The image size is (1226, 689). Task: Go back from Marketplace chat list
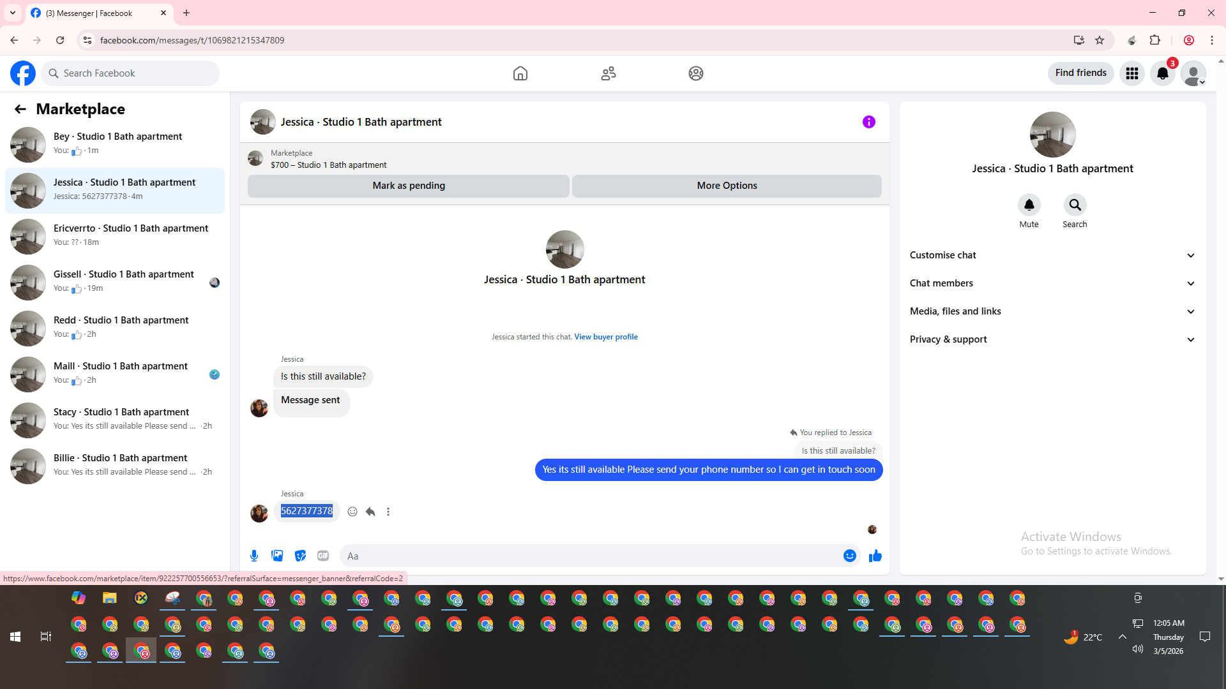tap(20, 109)
